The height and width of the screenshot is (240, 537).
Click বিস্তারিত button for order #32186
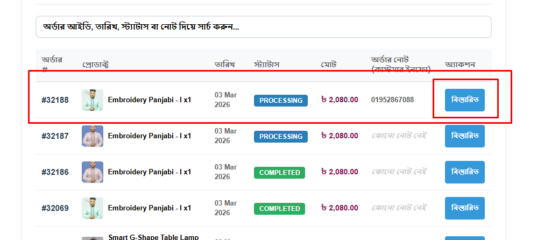pos(464,172)
